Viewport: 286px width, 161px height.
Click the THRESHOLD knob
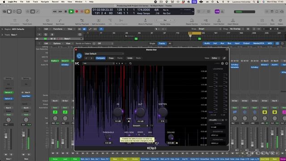108,137
